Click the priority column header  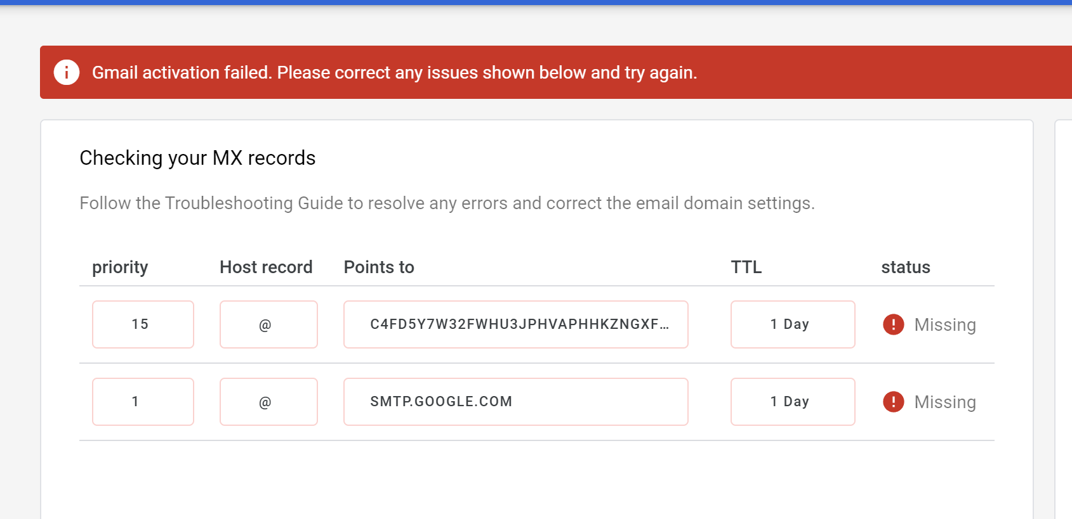120,267
